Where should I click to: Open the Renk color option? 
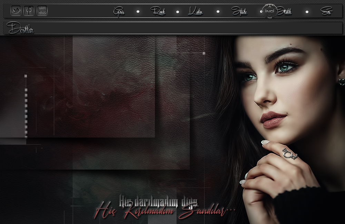click(x=158, y=12)
